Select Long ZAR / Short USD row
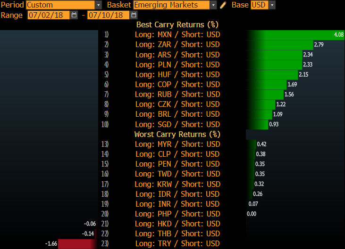345x249 pixels. tap(177, 44)
